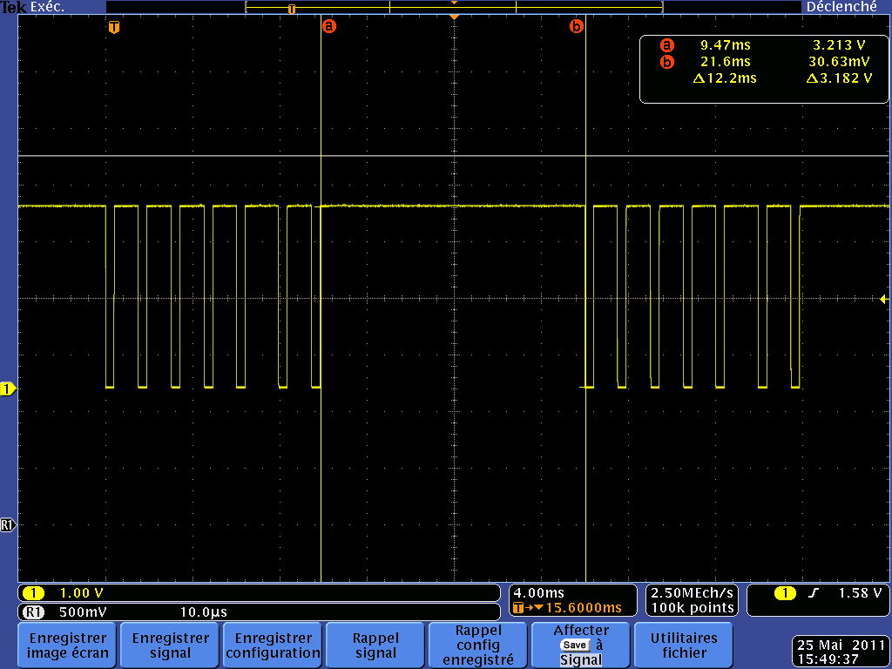Select the orange trigger position 'T' marker
Screen dimensions: 892x669
coord(114,27)
